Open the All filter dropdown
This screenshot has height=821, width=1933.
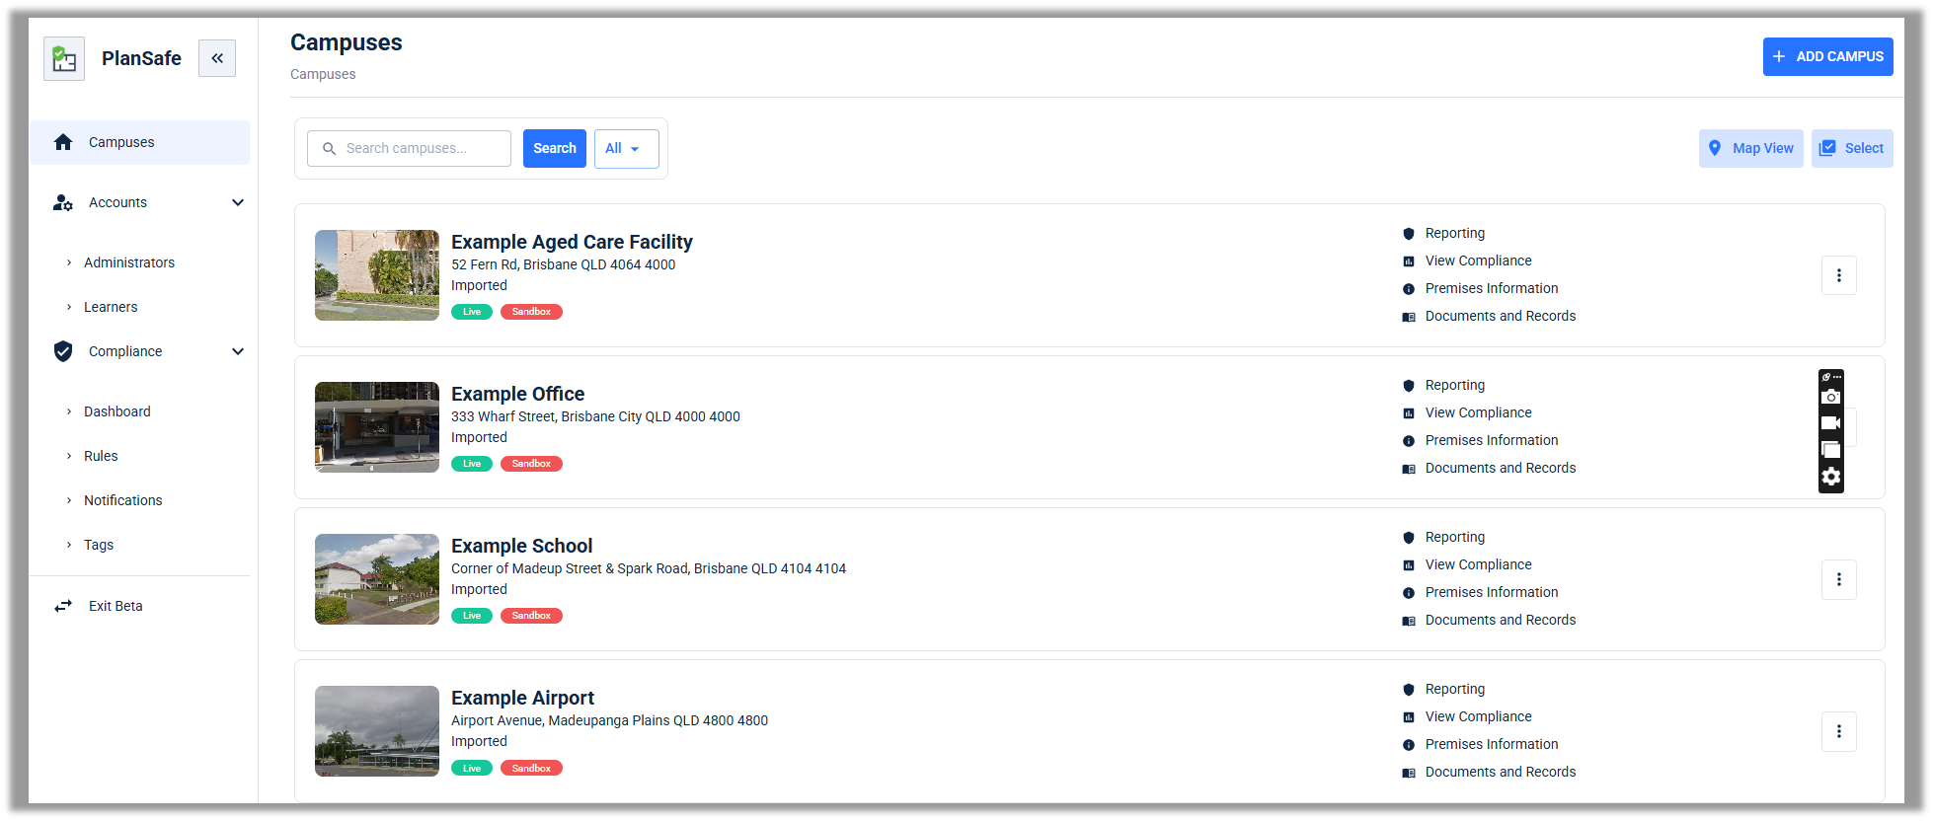coord(626,148)
